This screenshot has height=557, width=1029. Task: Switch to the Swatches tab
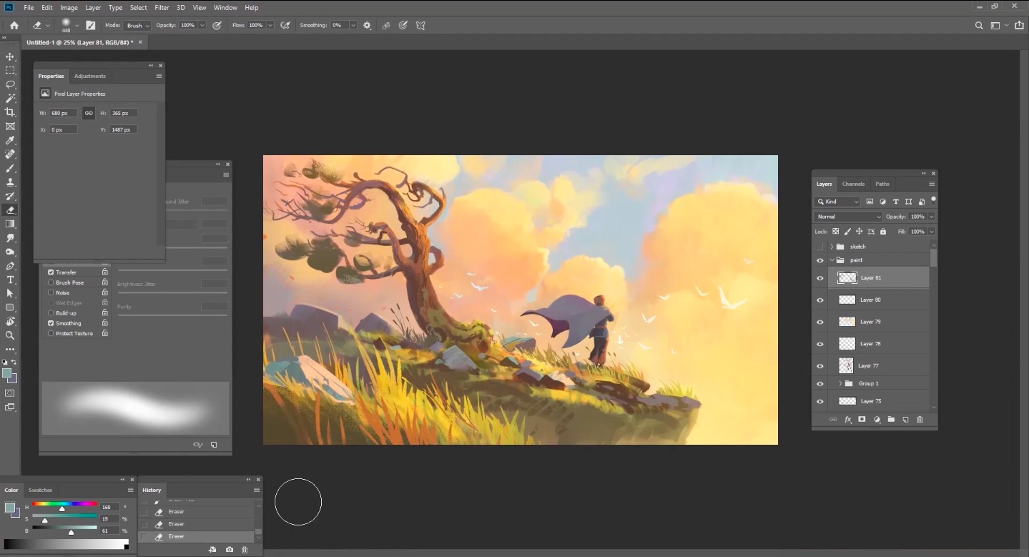pos(40,490)
